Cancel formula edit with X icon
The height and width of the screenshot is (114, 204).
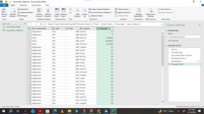[31, 24]
